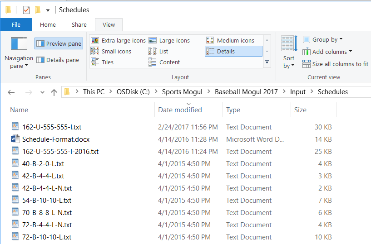
Task: Click OSDisk (C:) in address bar
Action: point(133,92)
